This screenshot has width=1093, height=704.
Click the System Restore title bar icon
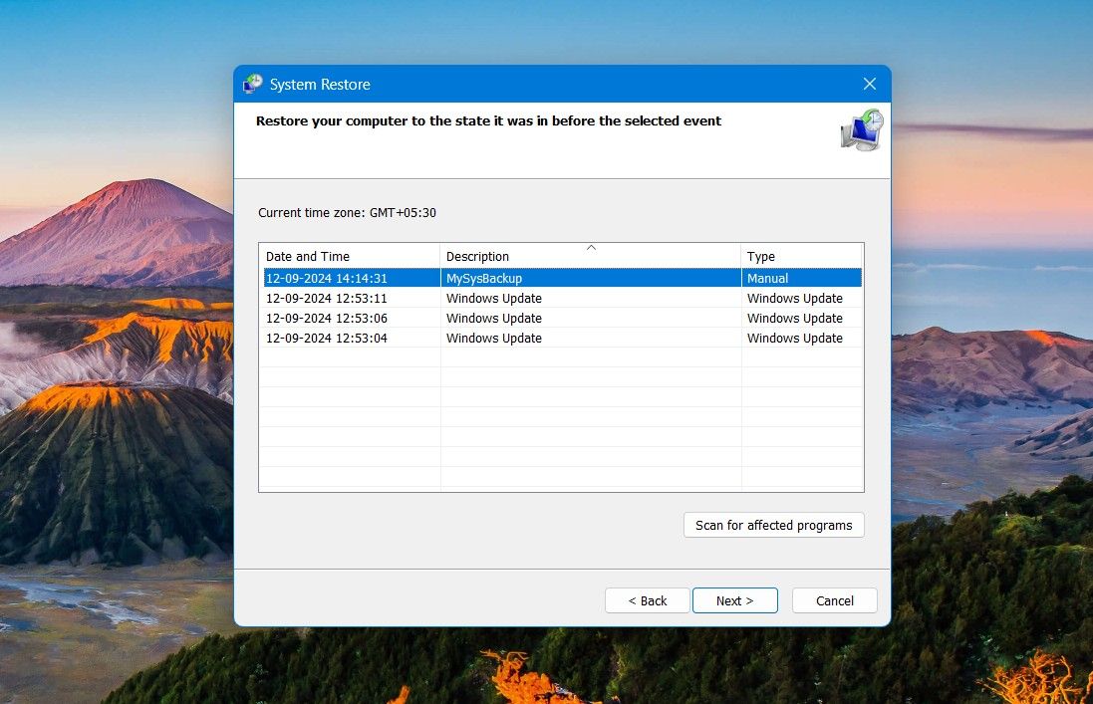pos(253,85)
